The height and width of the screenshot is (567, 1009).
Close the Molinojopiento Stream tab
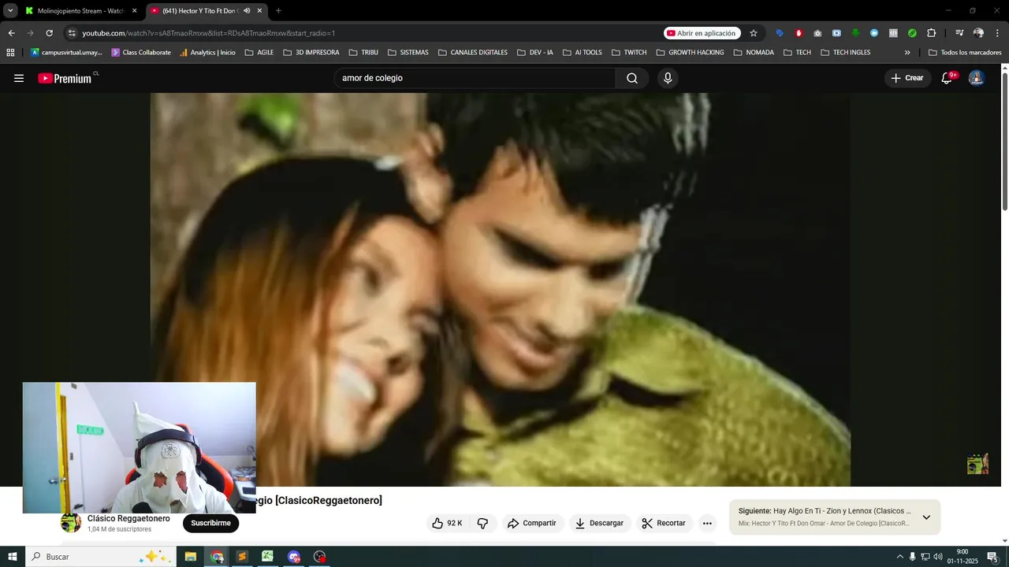coord(134,11)
